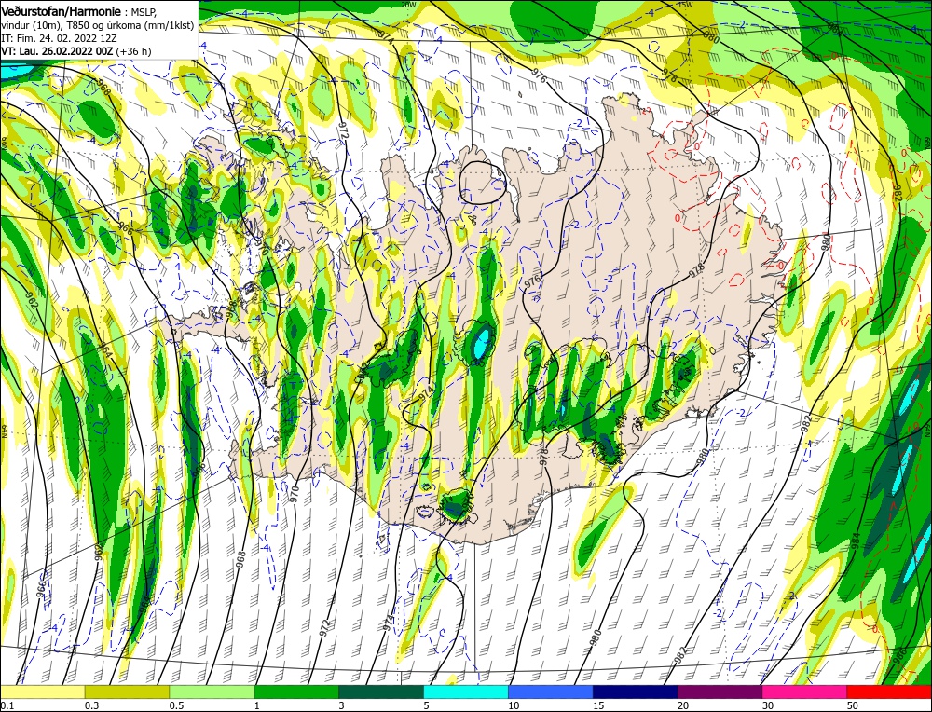The height and width of the screenshot is (712, 932).
Task: Select the dark green 3–5 legend swatch
Action: click(381, 691)
